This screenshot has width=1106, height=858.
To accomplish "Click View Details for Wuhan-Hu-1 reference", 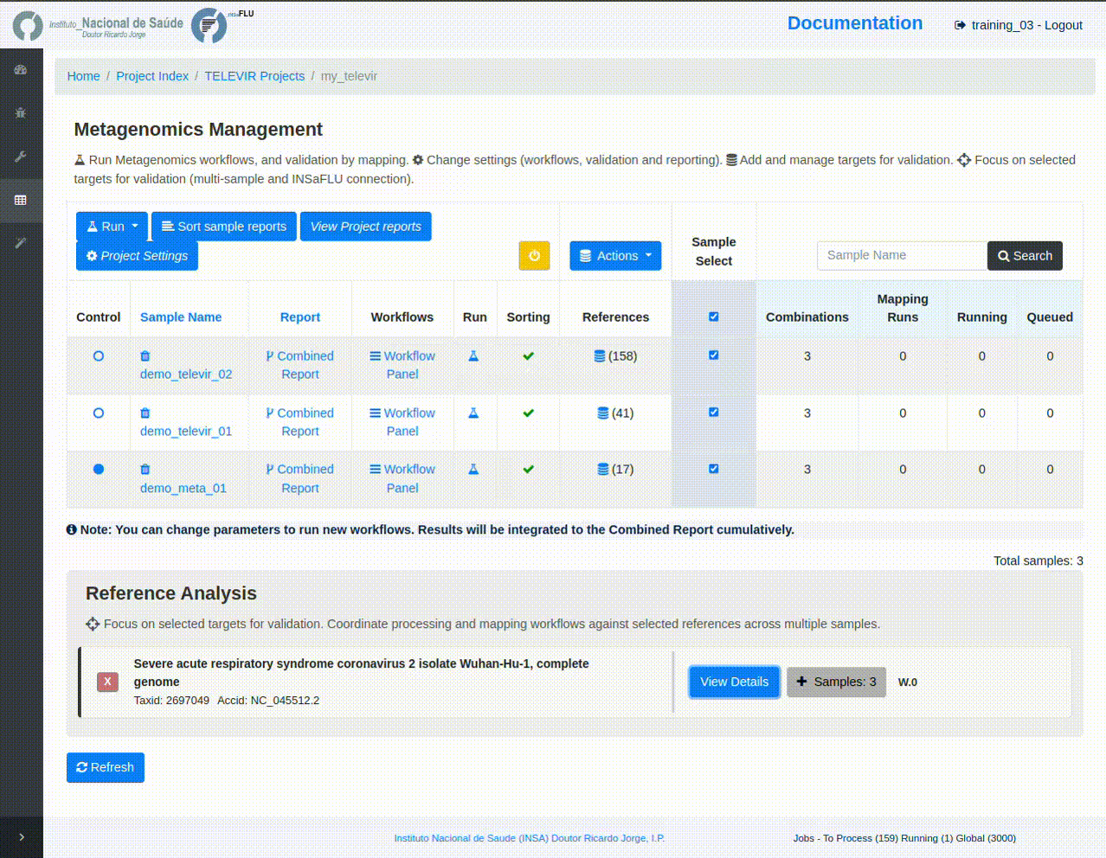I will [x=734, y=682].
